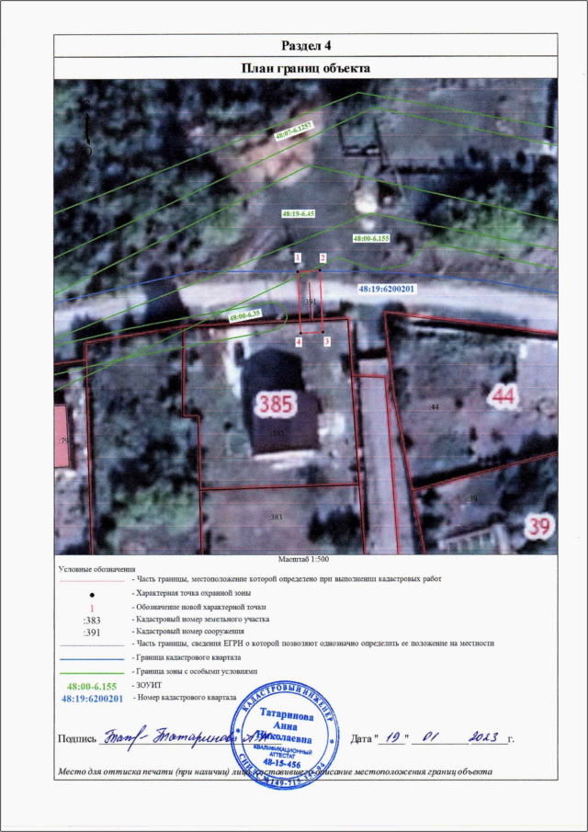Click the 48:00-6.35 zone label on the map
This screenshot has width=588, height=832.
pyautogui.click(x=245, y=315)
